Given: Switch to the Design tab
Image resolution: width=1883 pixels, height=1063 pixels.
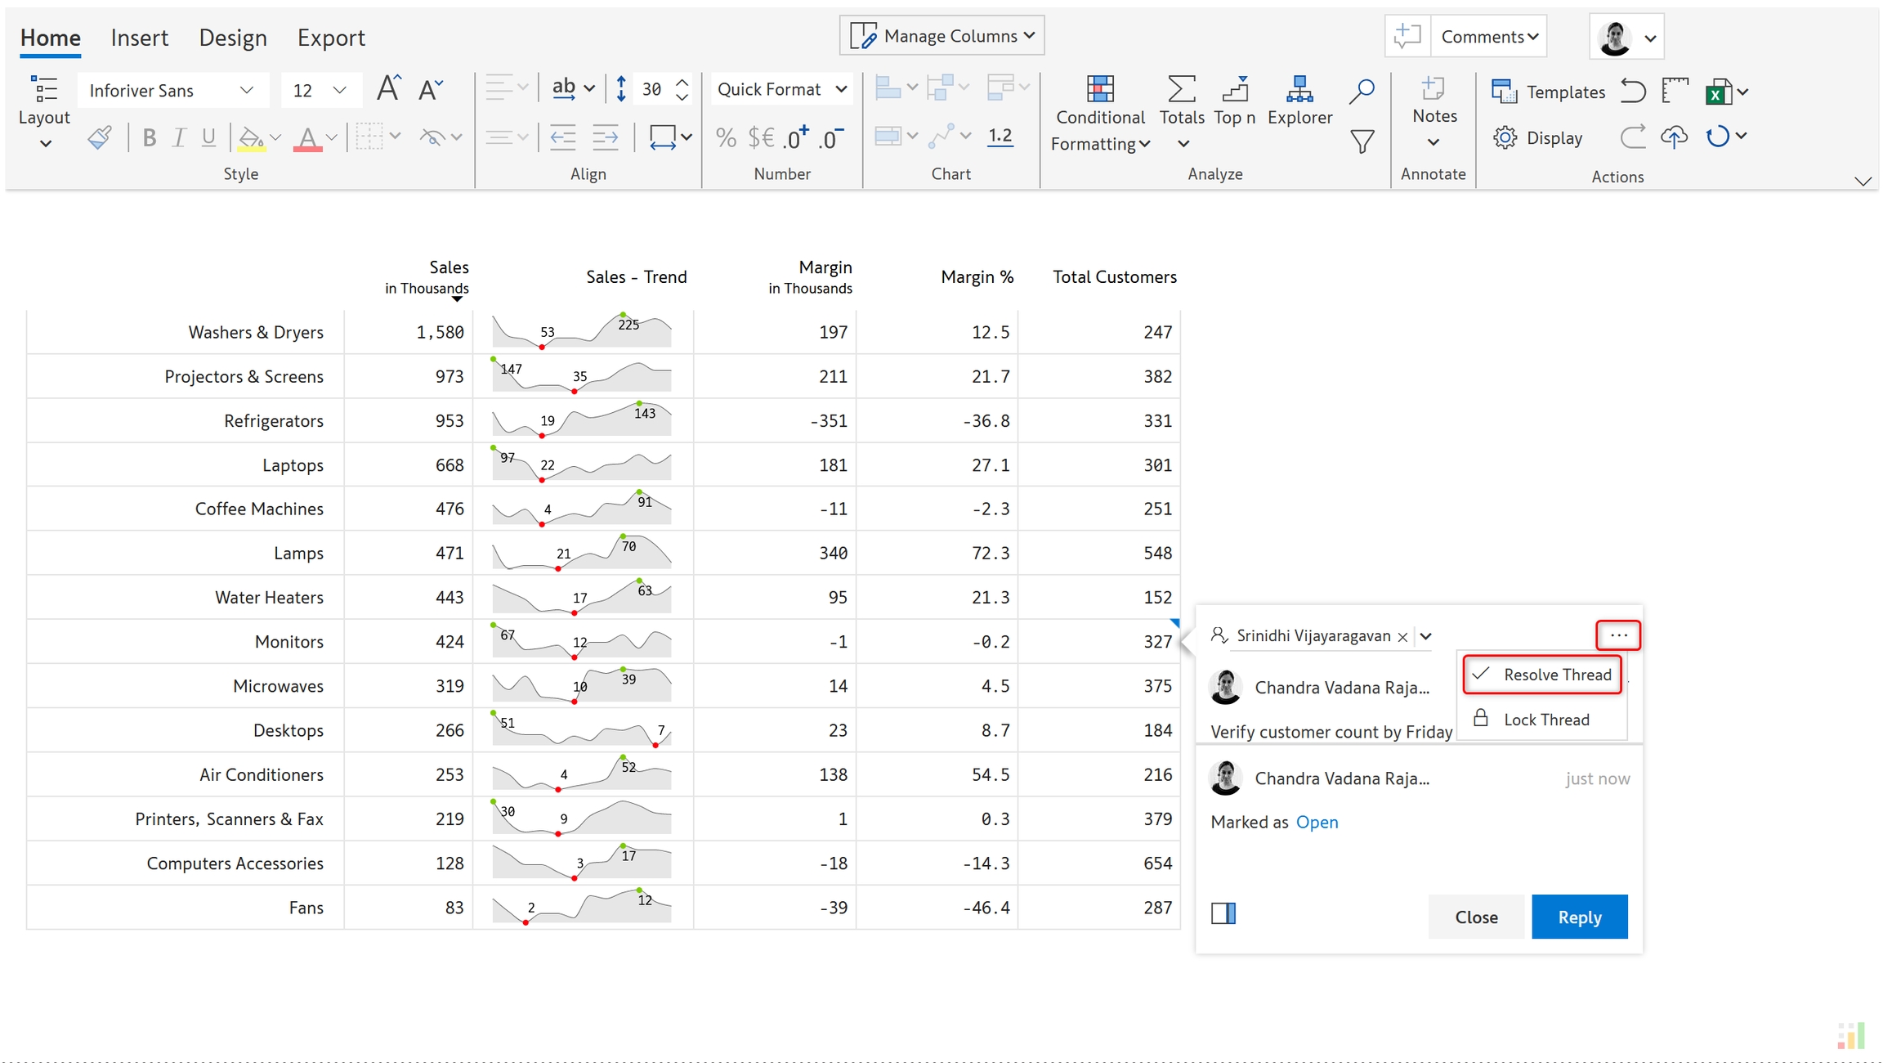Looking at the screenshot, I should (x=233, y=38).
